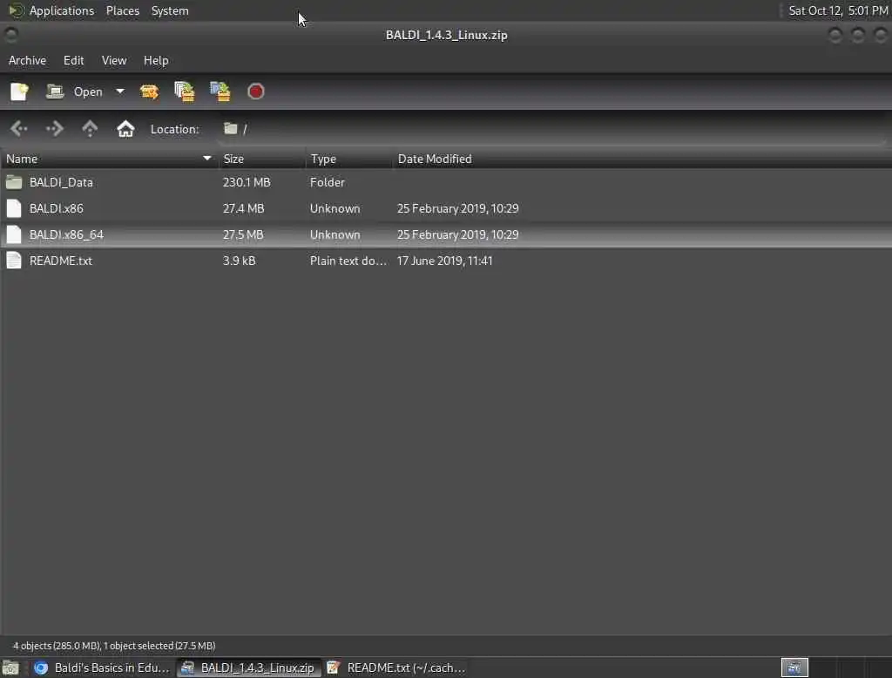Image resolution: width=892 pixels, height=678 pixels.
Task: Open the Archive menu
Action: pos(27,60)
